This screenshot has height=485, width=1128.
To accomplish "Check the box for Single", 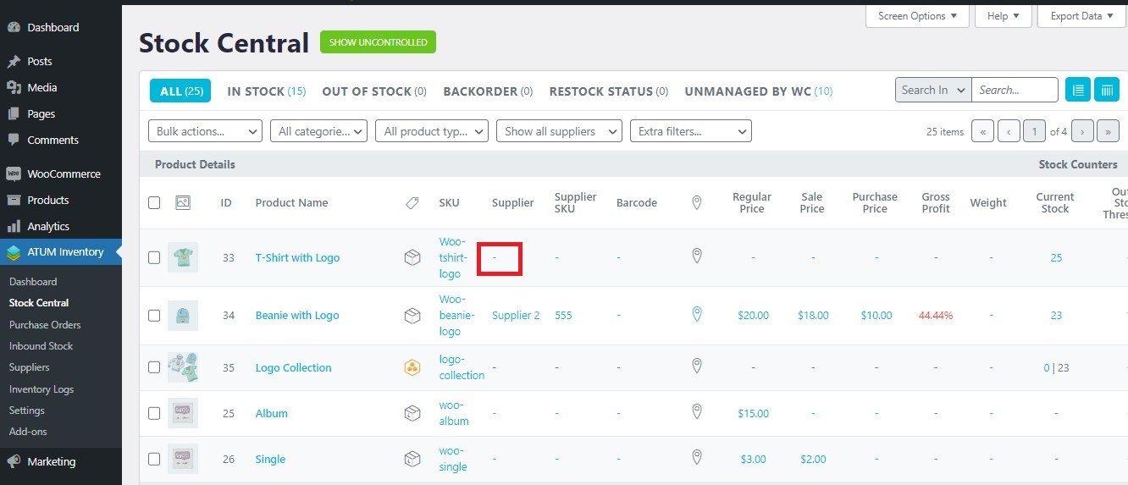I will coord(154,459).
